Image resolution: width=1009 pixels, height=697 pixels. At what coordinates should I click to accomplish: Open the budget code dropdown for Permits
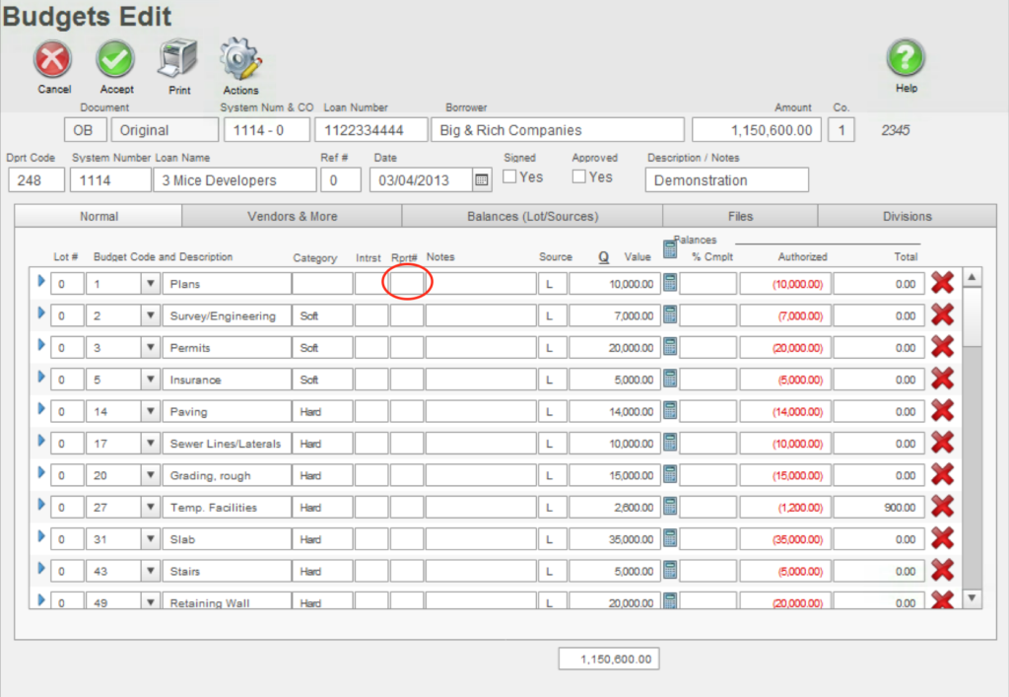151,347
